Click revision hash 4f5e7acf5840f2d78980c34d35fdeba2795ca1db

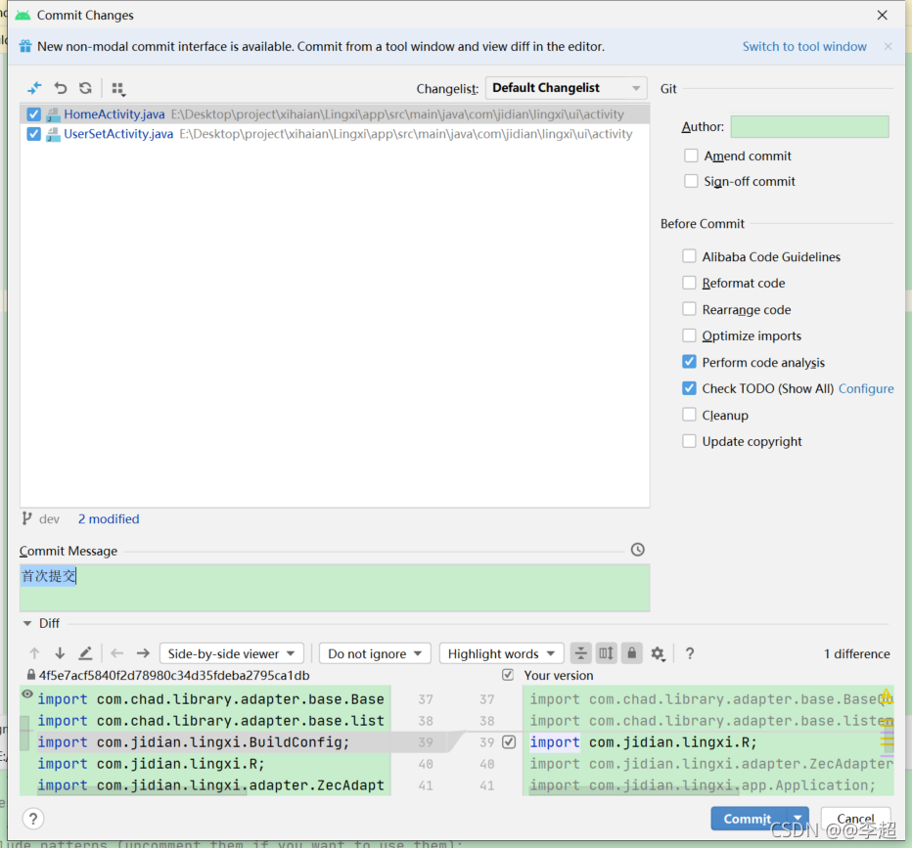pos(174,676)
